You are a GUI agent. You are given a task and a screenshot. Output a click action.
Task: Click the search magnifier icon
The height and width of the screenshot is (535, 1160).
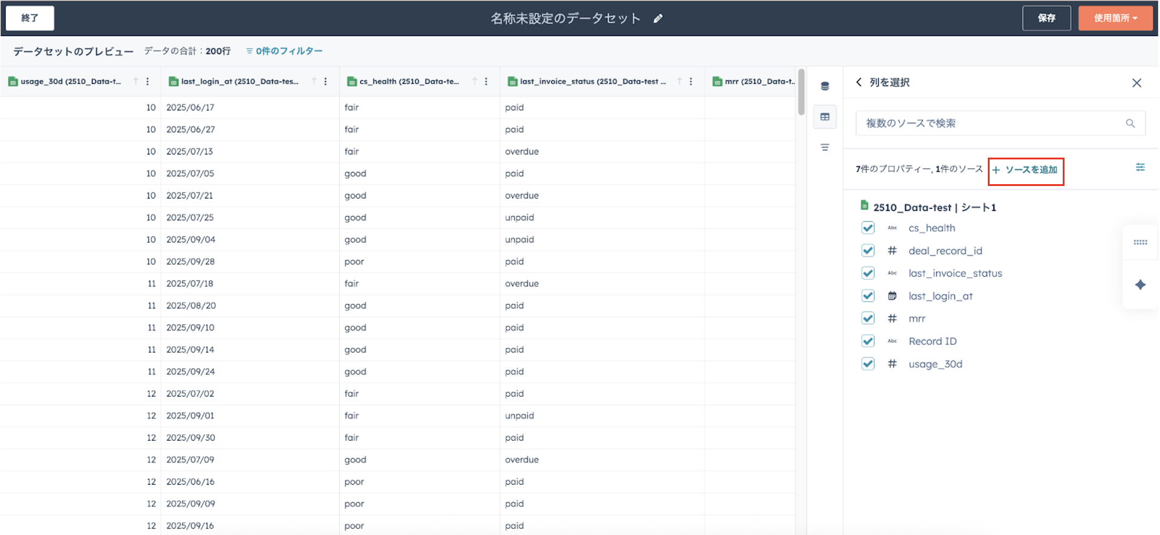[1130, 123]
